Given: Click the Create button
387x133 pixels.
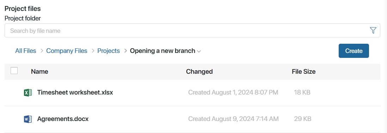Looking at the screenshot, I should 354,51.
